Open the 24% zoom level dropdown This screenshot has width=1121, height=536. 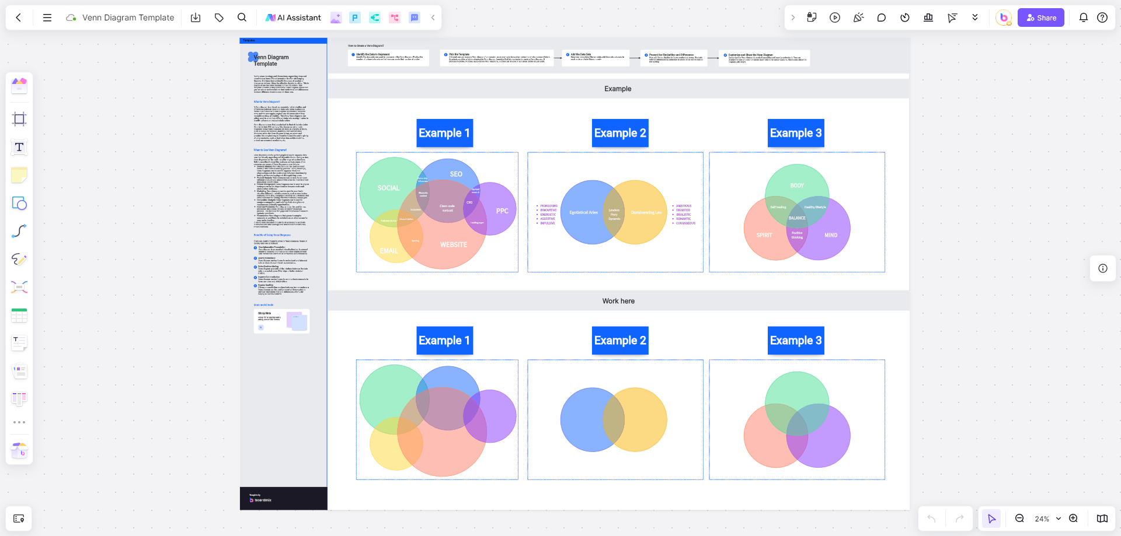[1047, 519]
